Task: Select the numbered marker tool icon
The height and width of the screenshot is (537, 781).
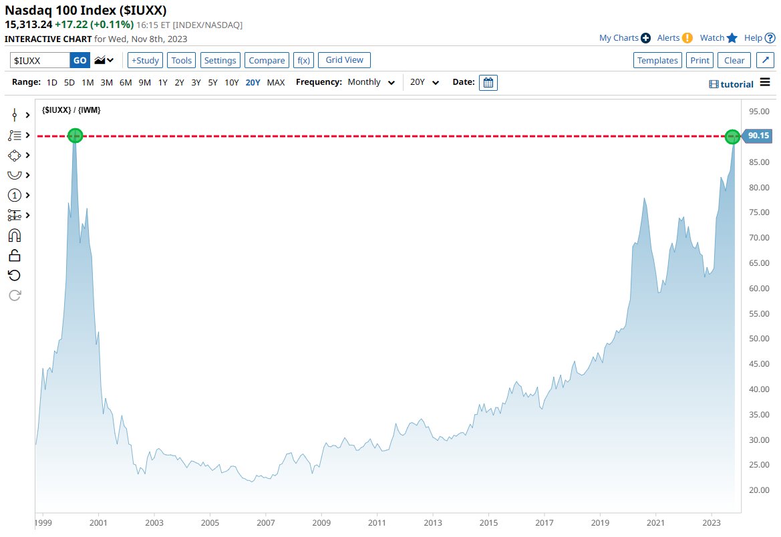Action: click(15, 195)
